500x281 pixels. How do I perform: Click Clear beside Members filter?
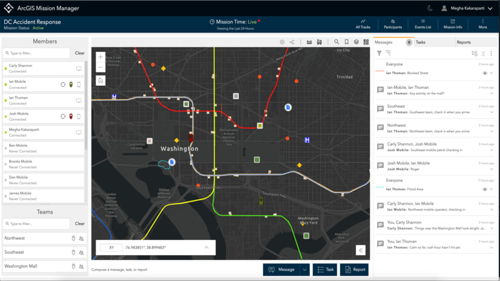80,53
